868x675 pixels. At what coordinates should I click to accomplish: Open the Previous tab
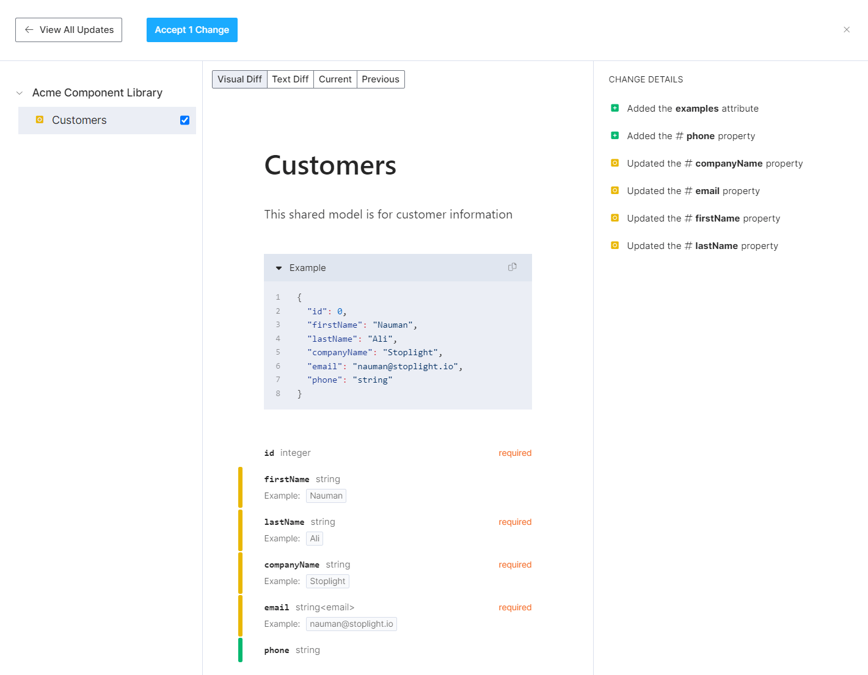(381, 79)
